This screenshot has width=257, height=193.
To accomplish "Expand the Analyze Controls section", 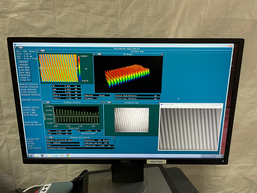I will (x=29, y=87).
